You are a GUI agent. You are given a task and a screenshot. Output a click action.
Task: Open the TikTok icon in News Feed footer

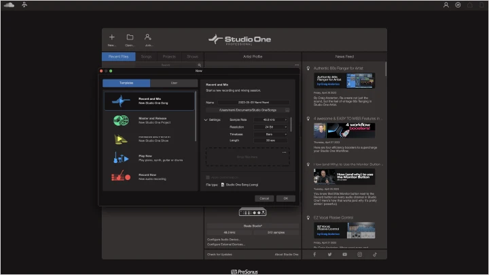pos(375,255)
